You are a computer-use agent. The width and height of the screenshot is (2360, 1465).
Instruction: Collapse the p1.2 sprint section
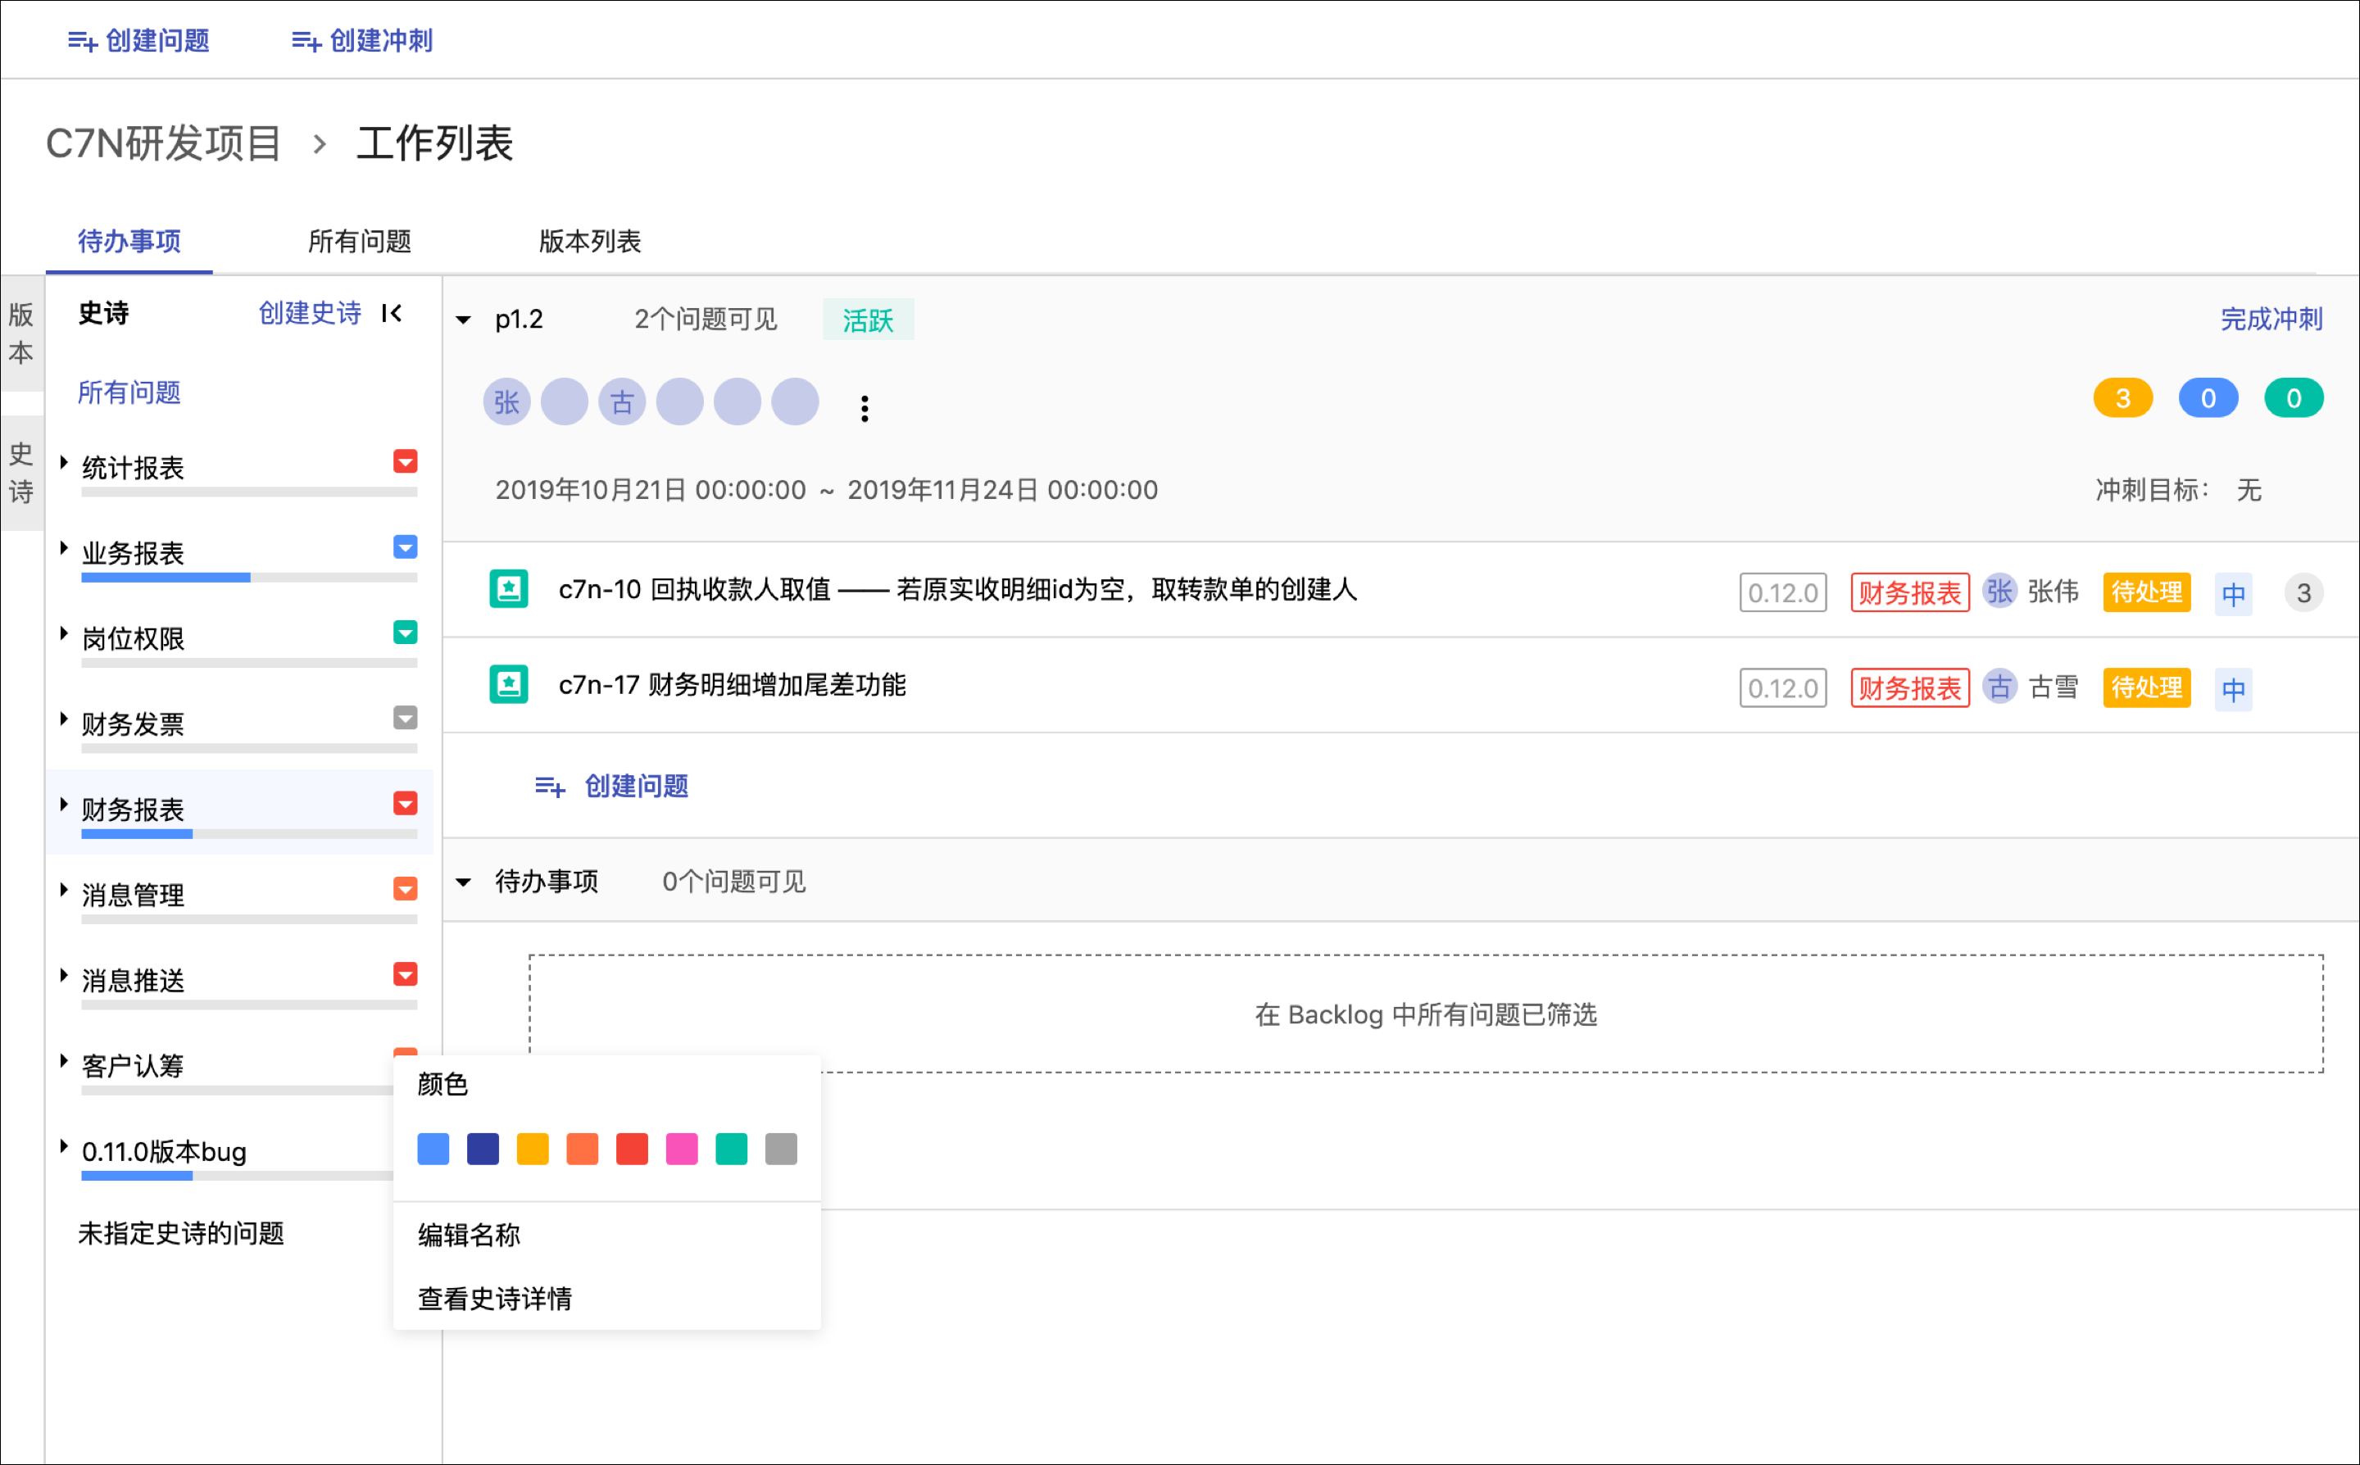[x=463, y=320]
